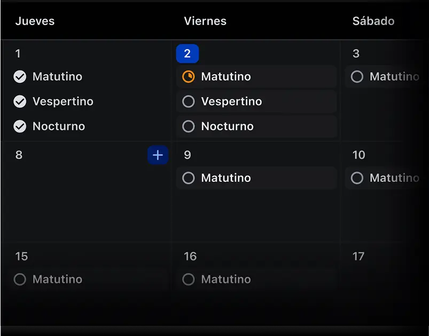This screenshot has height=336, width=429.
Task: Open the Vespertino label on Thursday 1
Action: [63, 101]
